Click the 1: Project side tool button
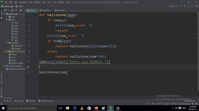The image size is (199, 111). [1, 14]
